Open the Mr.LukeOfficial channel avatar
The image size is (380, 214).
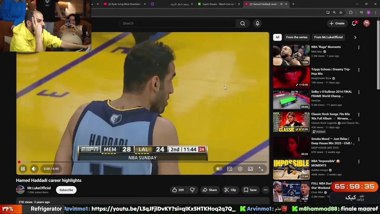[20, 190]
